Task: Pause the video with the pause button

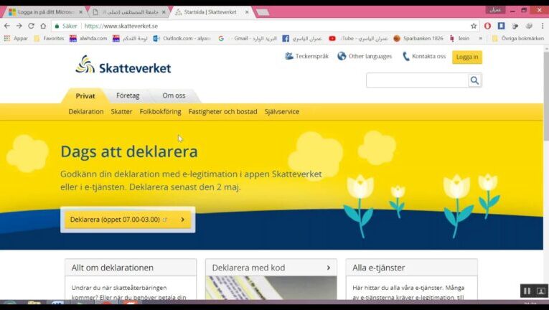Action: click(527, 291)
